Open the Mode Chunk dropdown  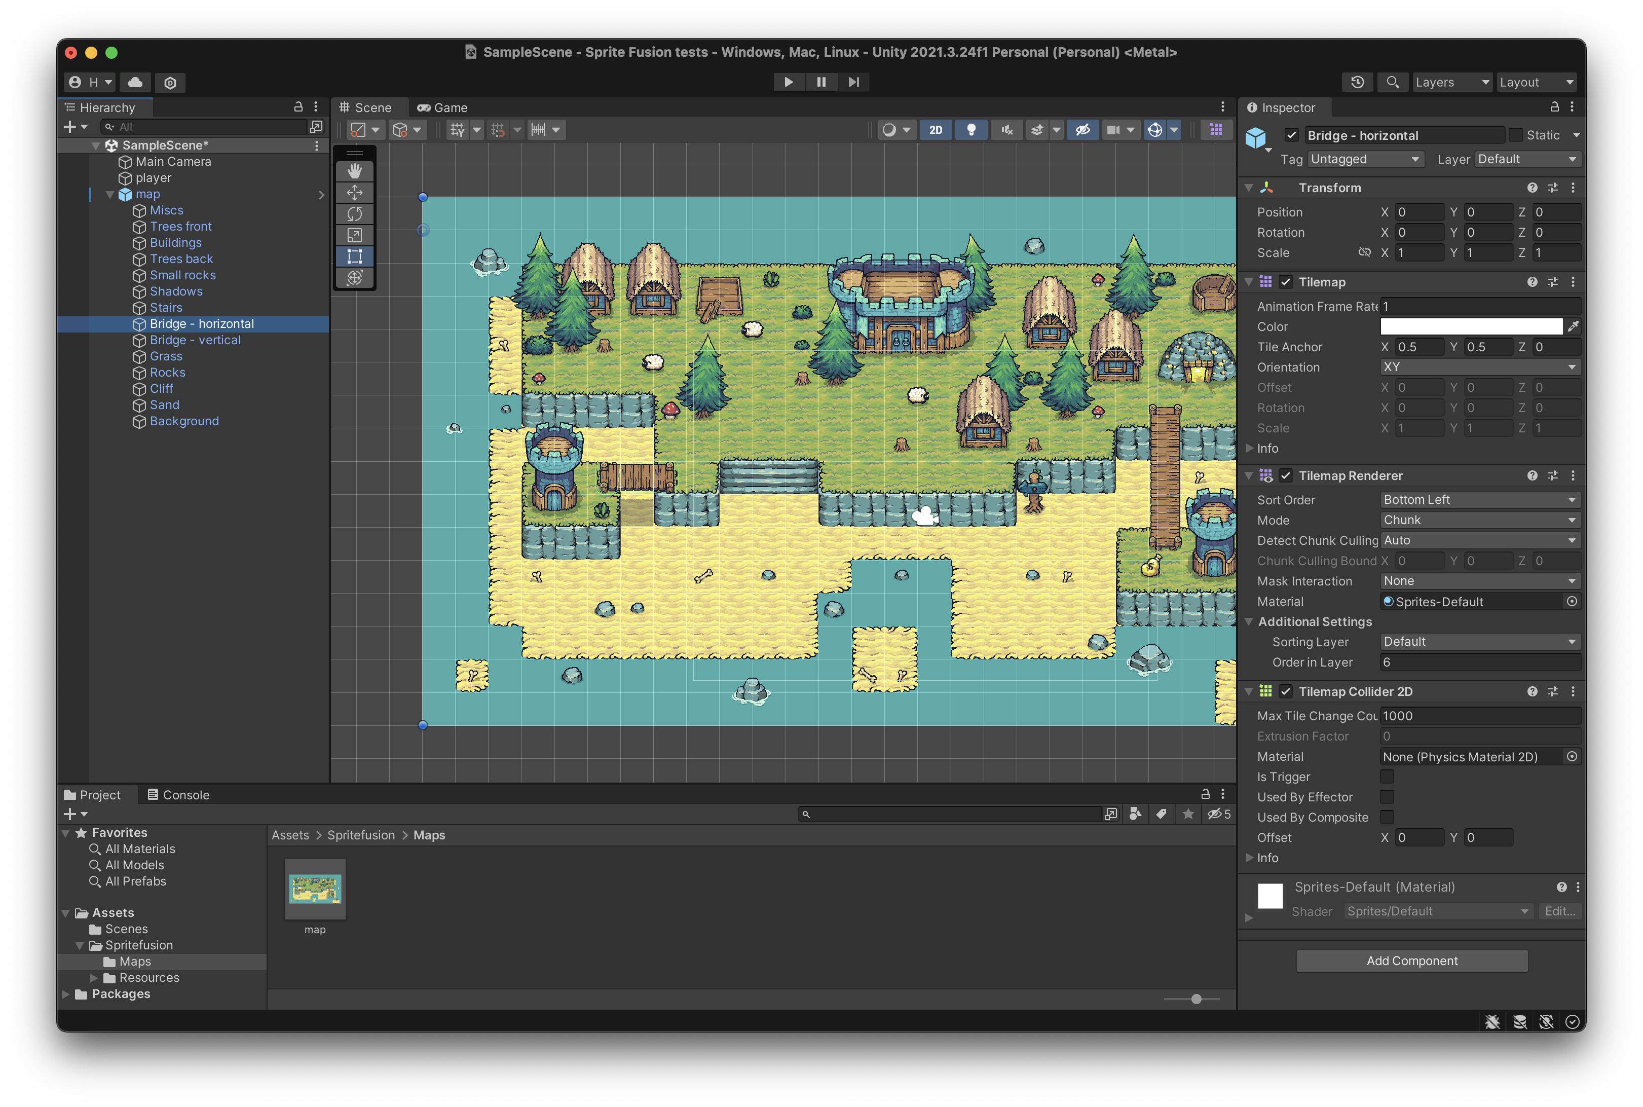(1480, 521)
